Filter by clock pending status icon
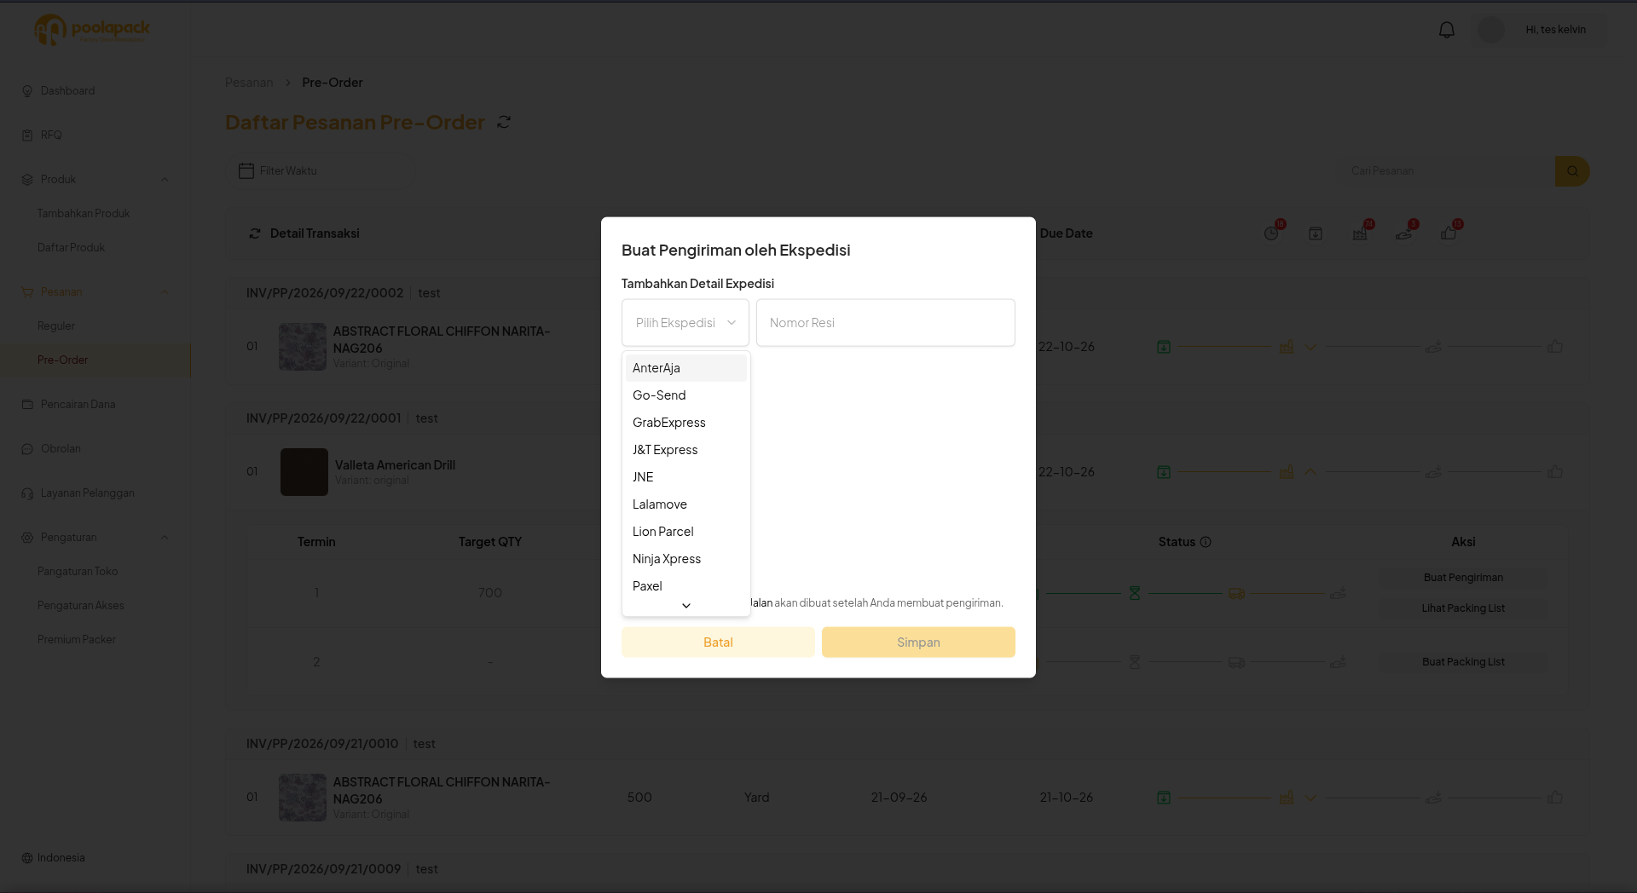 click(1271, 233)
